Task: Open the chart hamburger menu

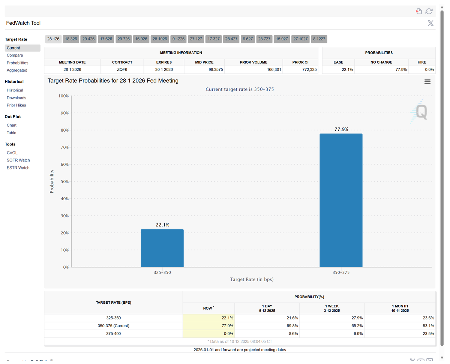Action: point(427,81)
